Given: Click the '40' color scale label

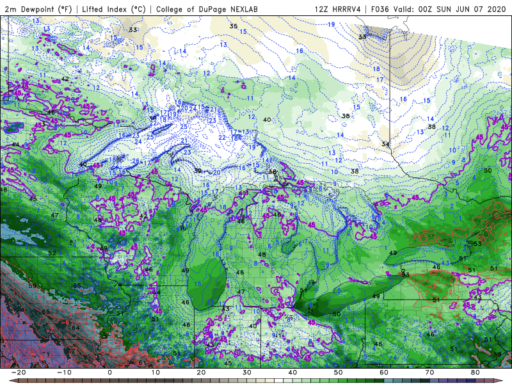Looking at the screenshot, I should pyautogui.click(x=292, y=372).
